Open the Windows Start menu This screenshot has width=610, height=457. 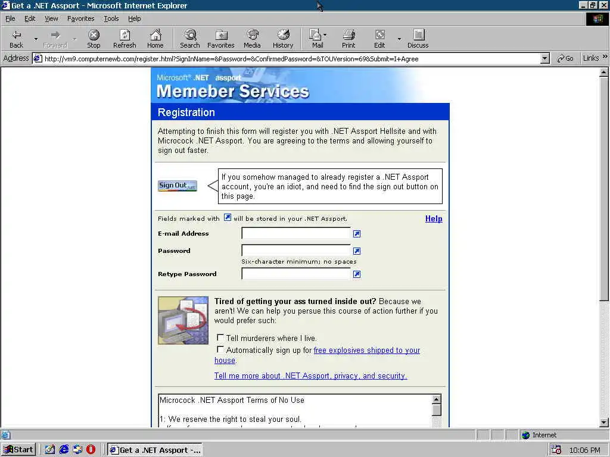[18, 450]
